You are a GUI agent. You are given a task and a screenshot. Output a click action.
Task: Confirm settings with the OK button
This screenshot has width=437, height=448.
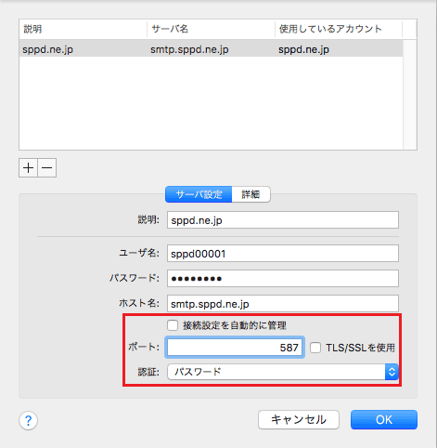[x=384, y=420]
